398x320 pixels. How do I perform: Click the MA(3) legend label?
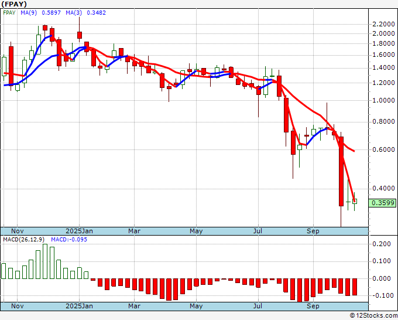tap(74, 13)
